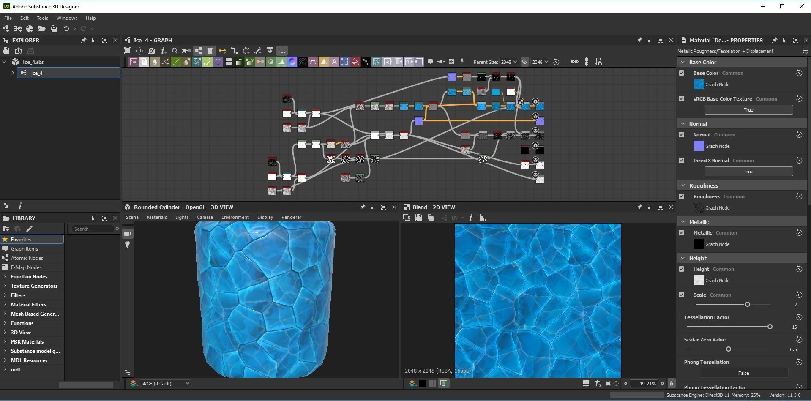Viewport: 811px width, 401px height.
Task: Add a Comment bubble from the graph toolbar
Action: point(430,62)
